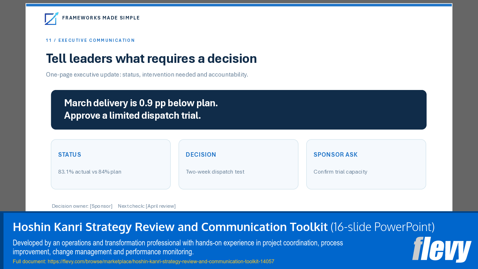Click the 'DECISION' card heading
478x269 pixels.
click(201, 155)
